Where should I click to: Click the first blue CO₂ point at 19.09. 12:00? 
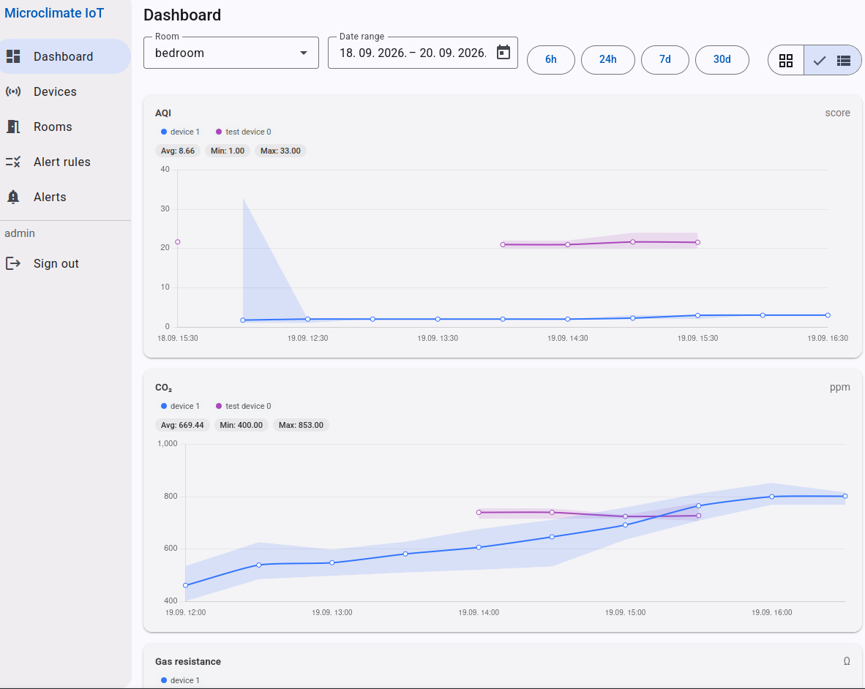(185, 585)
